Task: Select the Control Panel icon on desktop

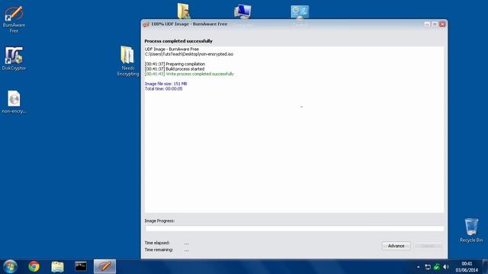Action: (x=300, y=12)
